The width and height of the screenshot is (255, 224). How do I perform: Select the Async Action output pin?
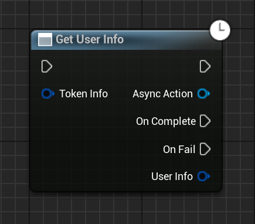tap(204, 93)
